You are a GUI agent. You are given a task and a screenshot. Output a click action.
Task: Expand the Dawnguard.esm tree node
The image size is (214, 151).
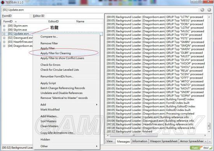(4, 38)
